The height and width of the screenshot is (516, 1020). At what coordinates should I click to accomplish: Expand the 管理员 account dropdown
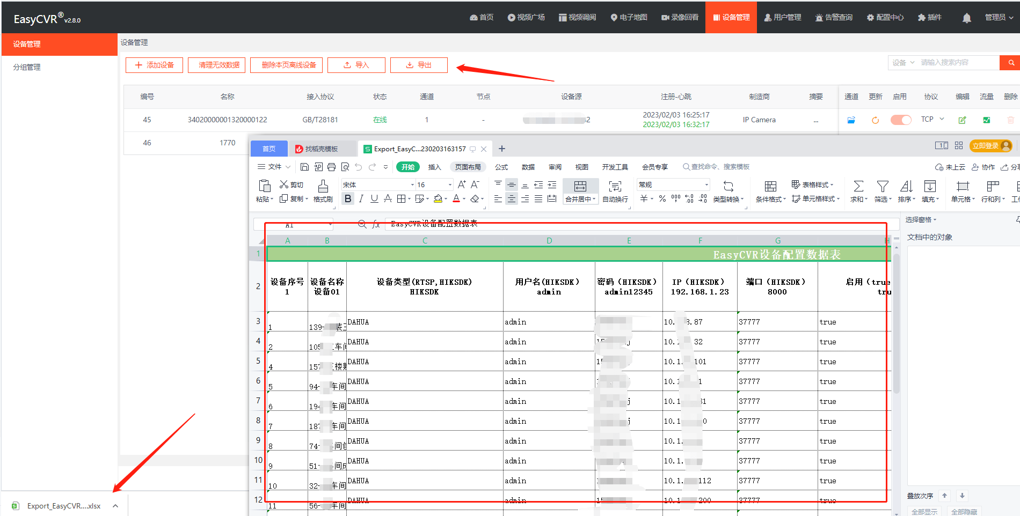point(999,18)
